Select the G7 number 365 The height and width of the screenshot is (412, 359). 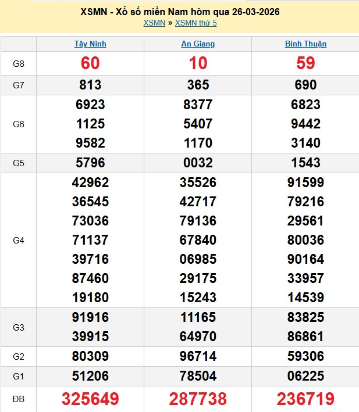coord(198,85)
